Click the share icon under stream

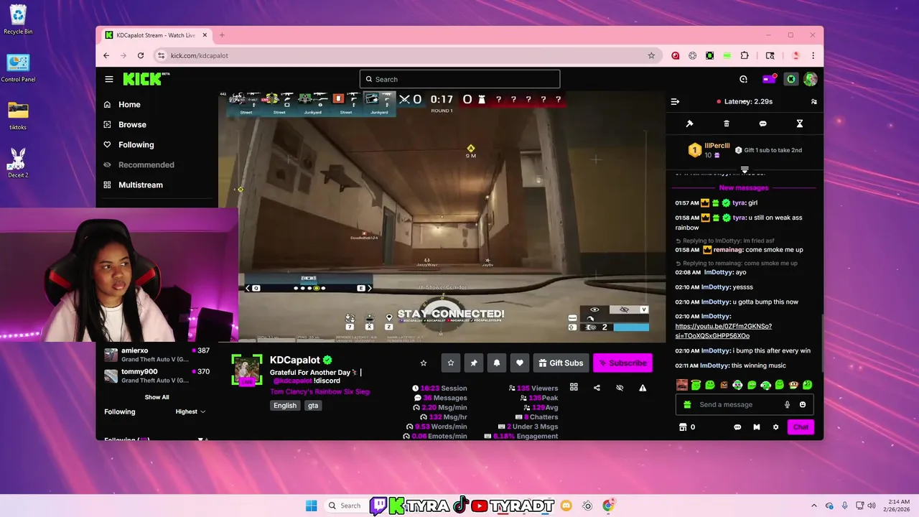[x=597, y=388]
